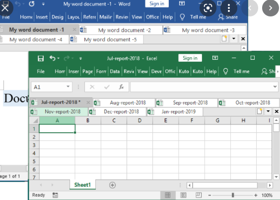Click the Redo icon in Word title bar

32,4
